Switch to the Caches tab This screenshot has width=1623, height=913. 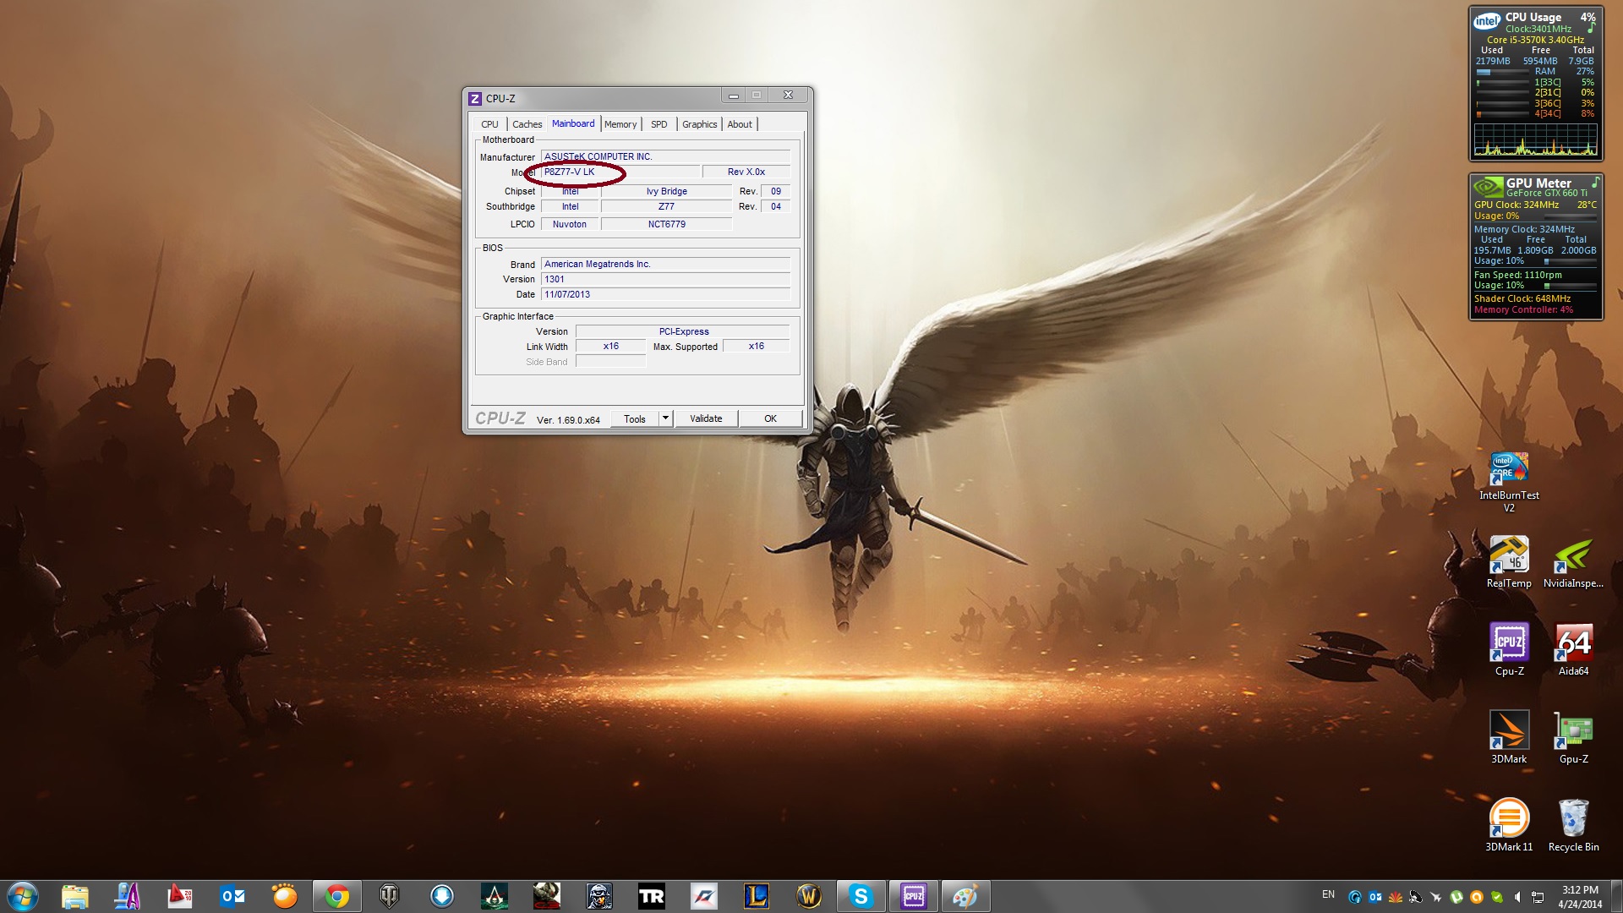(x=527, y=124)
